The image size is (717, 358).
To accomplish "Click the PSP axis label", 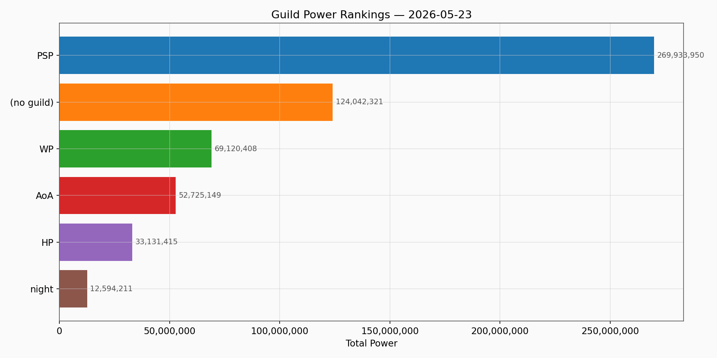I will [x=45, y=56].
